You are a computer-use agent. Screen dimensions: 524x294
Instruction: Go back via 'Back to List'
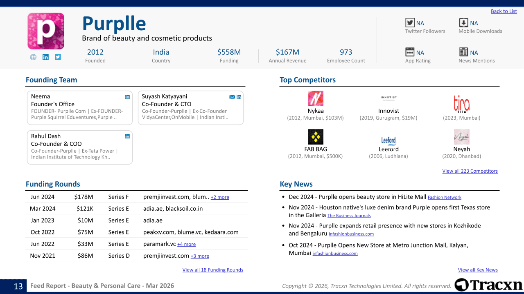(x=504, y=11)
